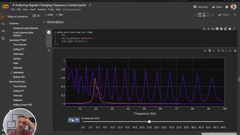
Task: Open the user account avatar
Action: (x=234, y=7)
